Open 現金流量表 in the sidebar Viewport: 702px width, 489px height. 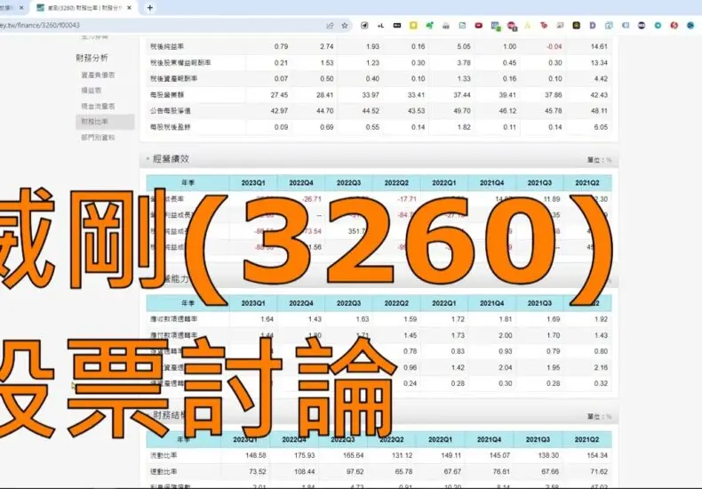tap(98, 106)
